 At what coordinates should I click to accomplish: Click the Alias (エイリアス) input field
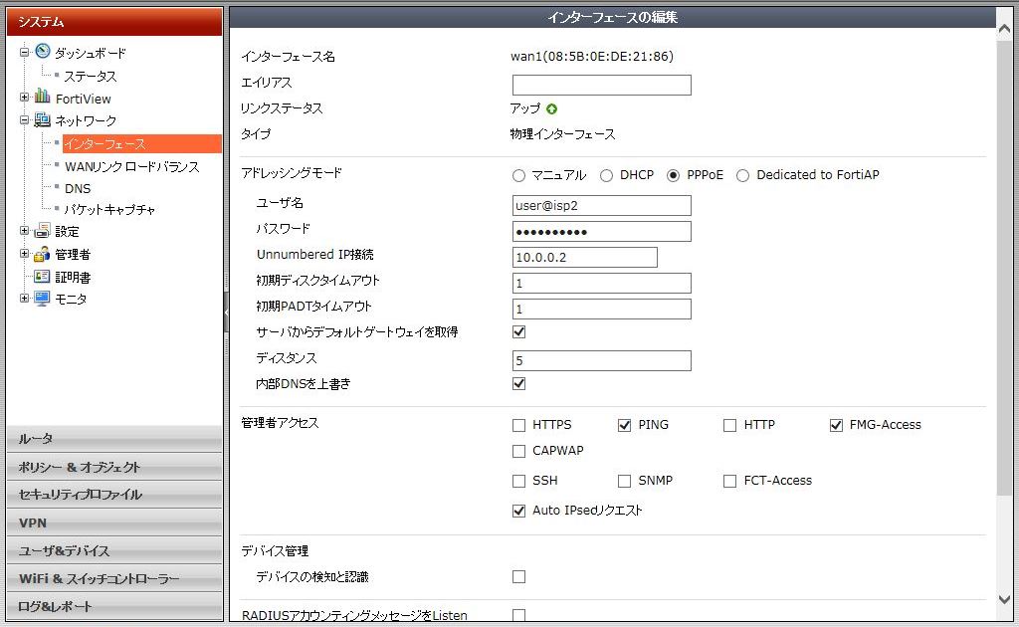coord(601,85)
